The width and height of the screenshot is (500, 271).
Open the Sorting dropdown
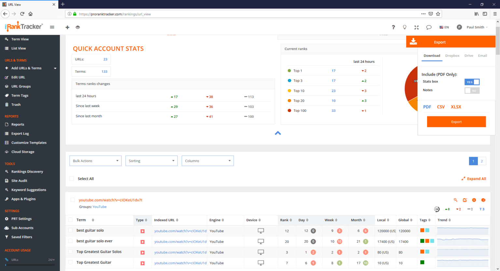tap(151, 161)
